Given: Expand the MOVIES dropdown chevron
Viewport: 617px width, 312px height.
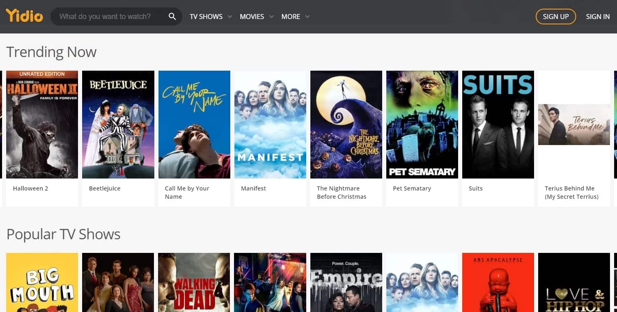Looking at the screenshot, I should click(x=271, y=17).
